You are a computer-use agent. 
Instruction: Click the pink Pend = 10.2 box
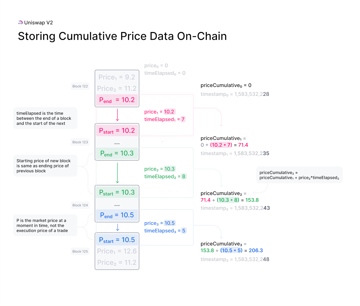[117, 100]
